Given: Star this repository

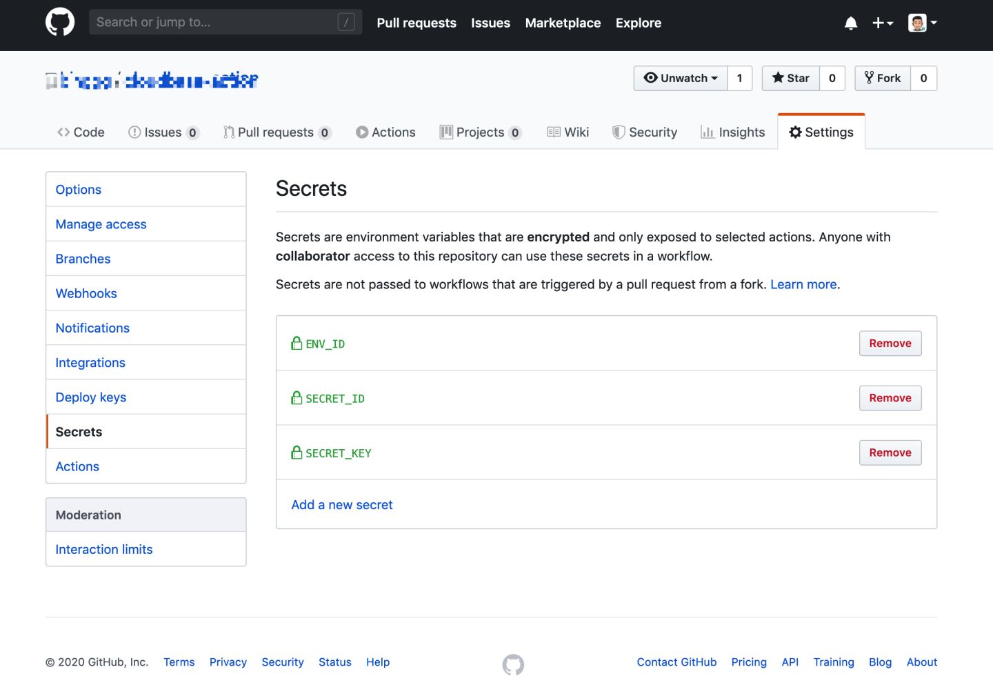Looking at the screenshot, I should (x=790, y=78).
